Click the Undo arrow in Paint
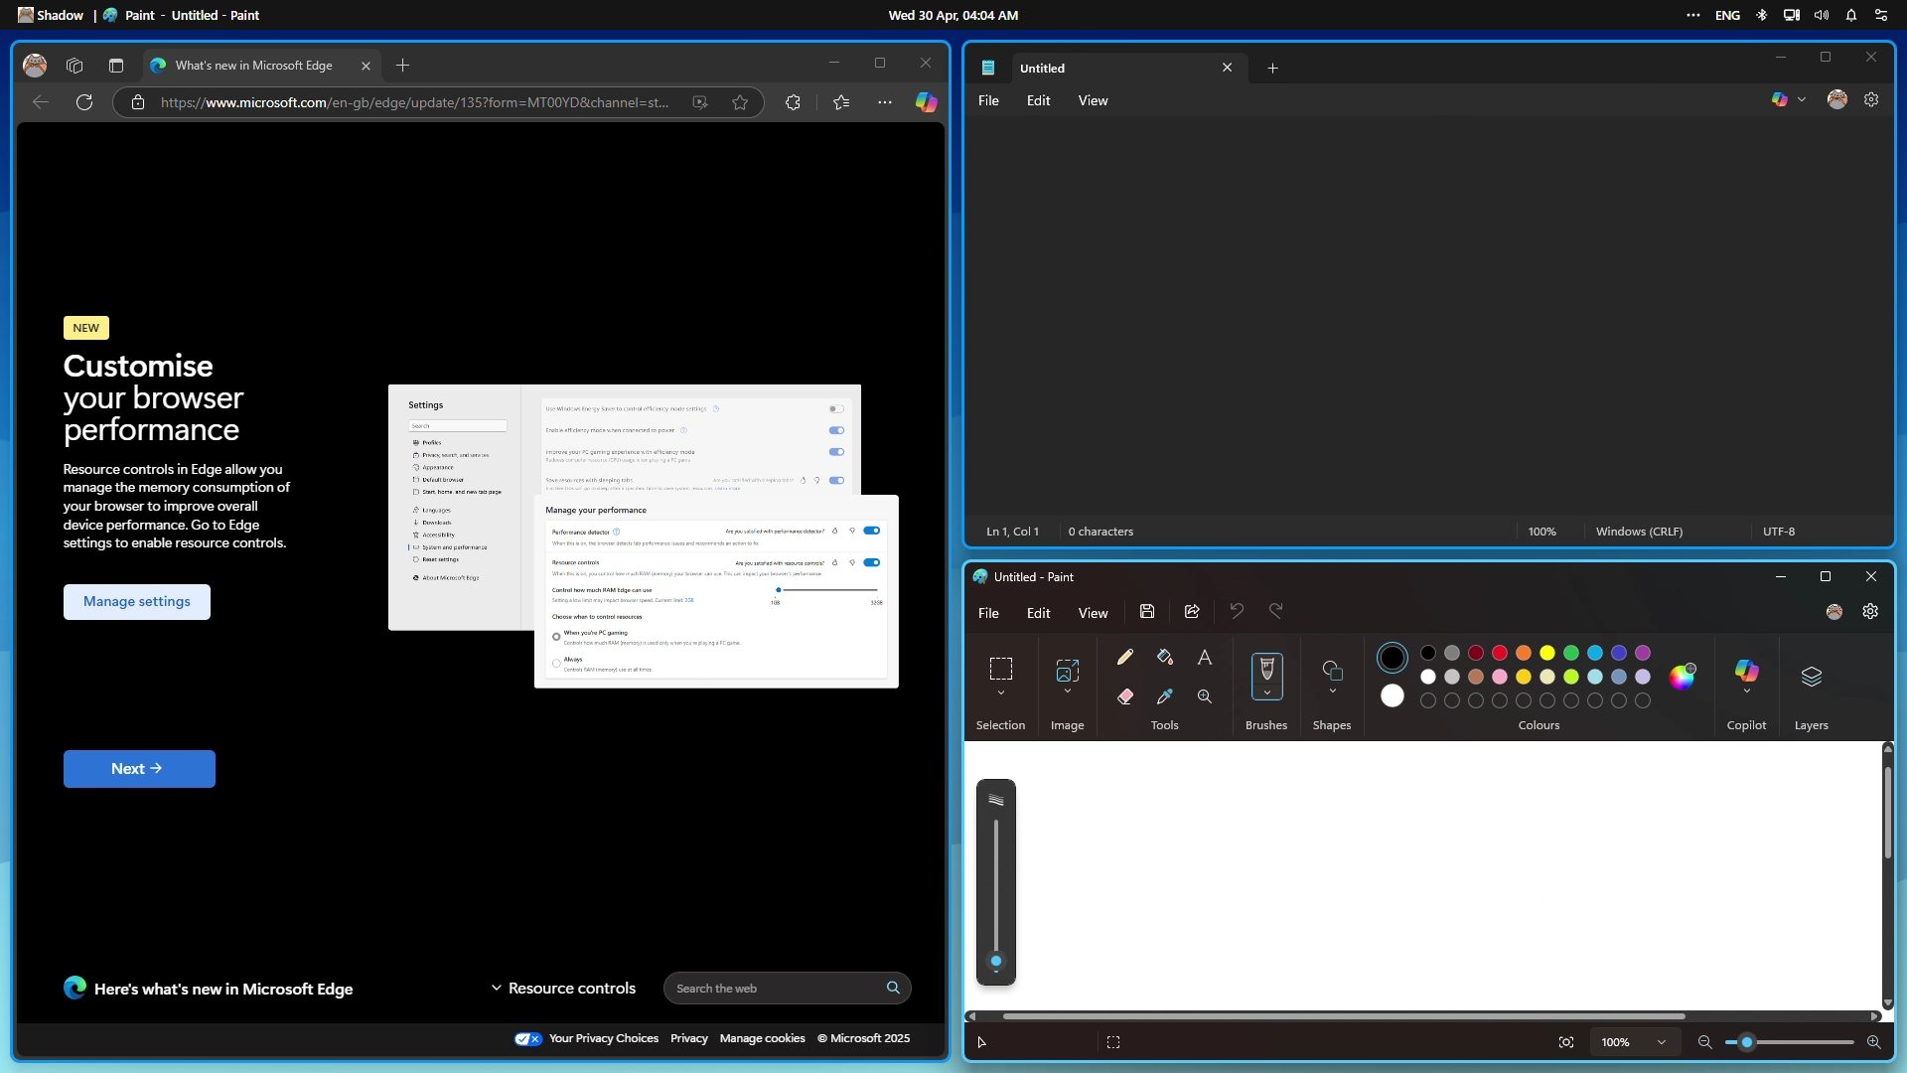The image size is (1907, 1073). pyautogui.click(x=1237, y=612)
